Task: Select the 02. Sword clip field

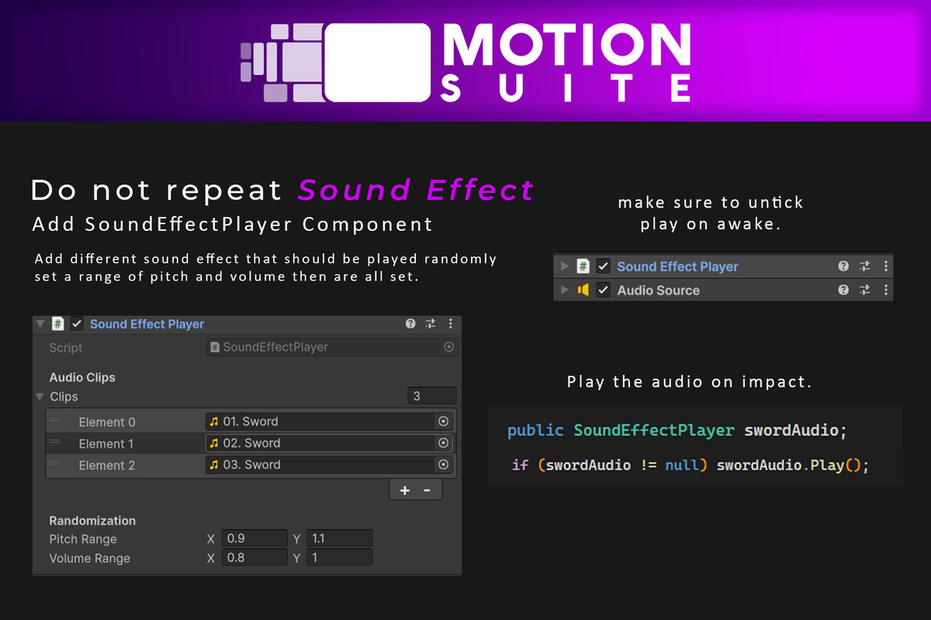Action: [x=330, y=443]
